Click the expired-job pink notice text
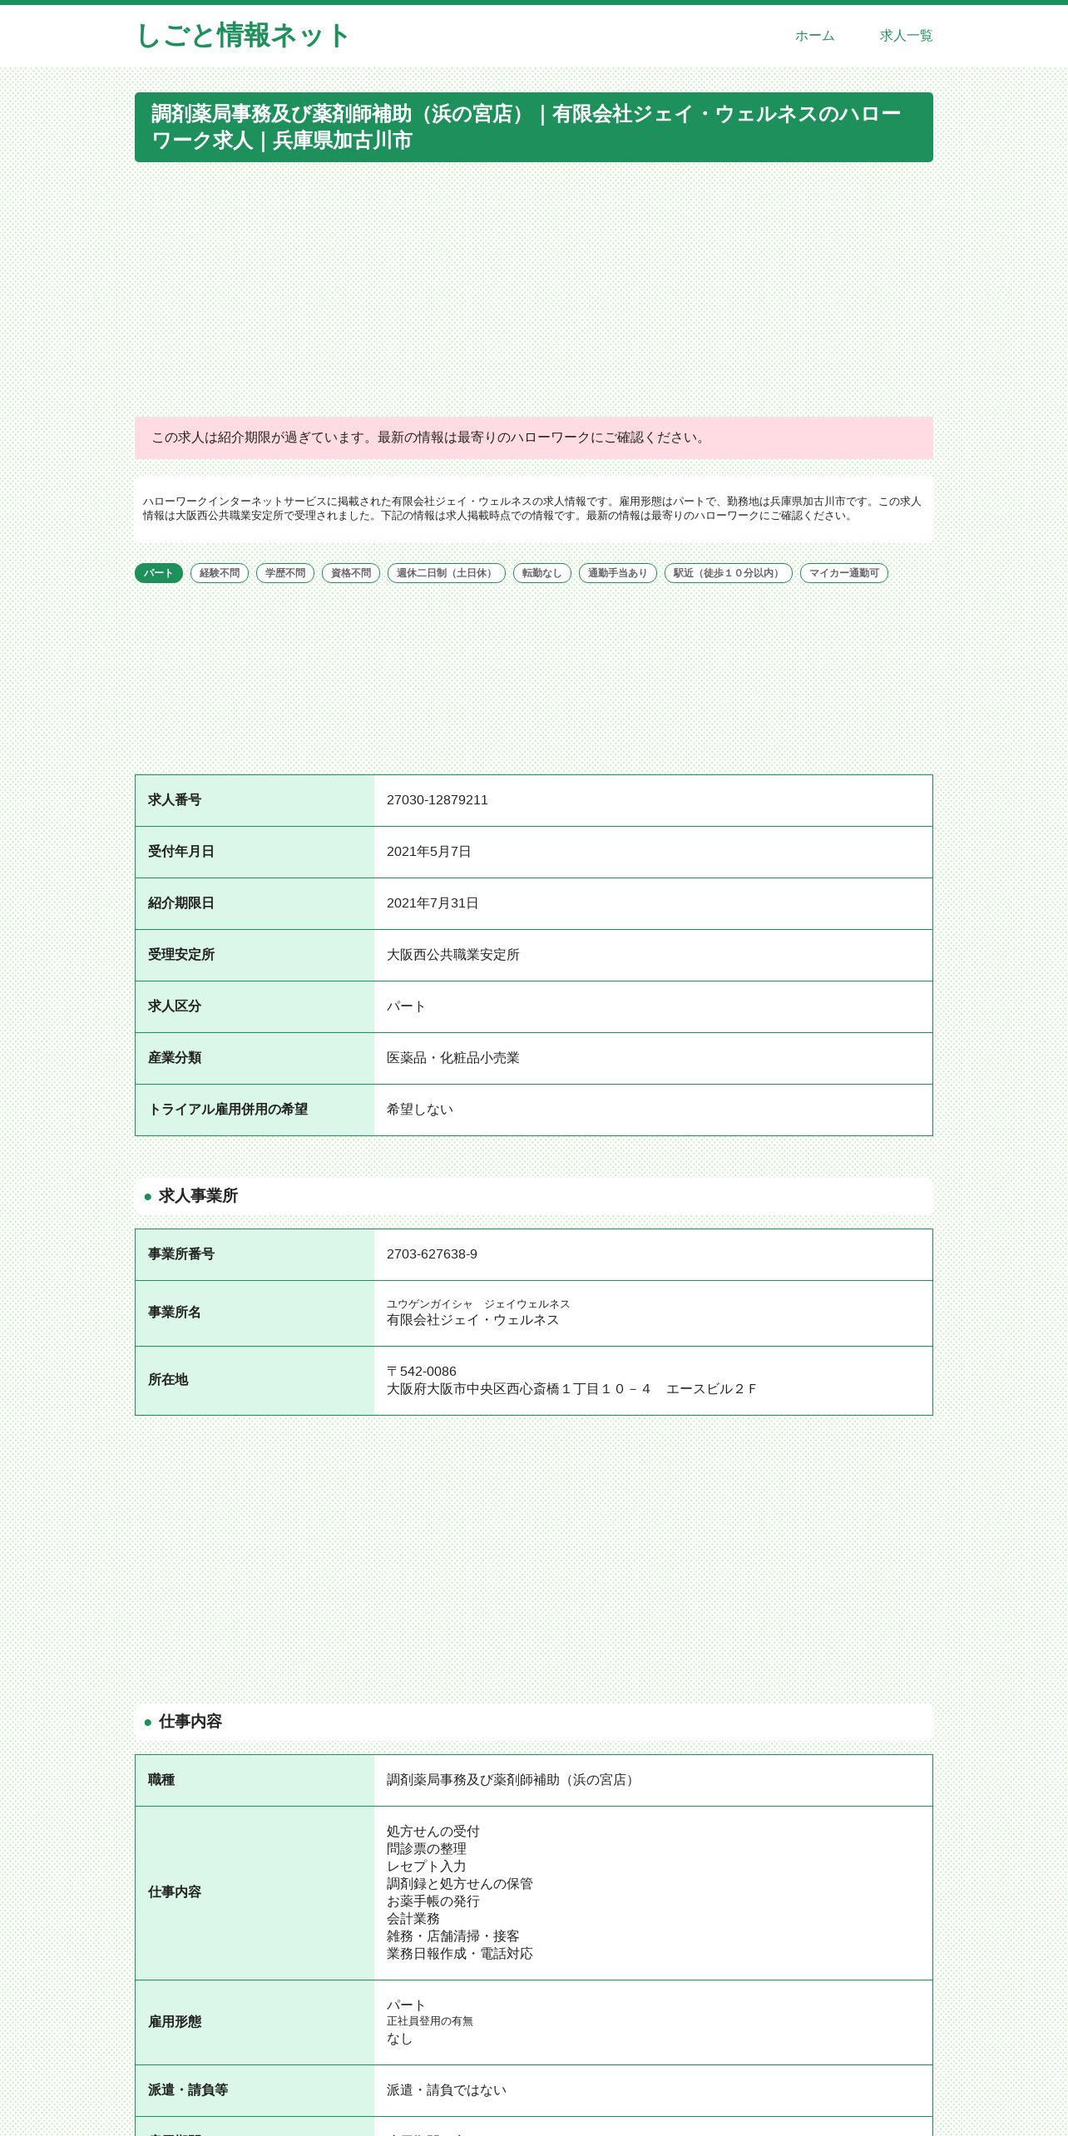Image resolution: width=1068 pixels, height=2136 pixels. click(430, 438)
